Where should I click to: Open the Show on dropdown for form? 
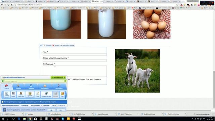pyautogui.click(x=67, y=45)
